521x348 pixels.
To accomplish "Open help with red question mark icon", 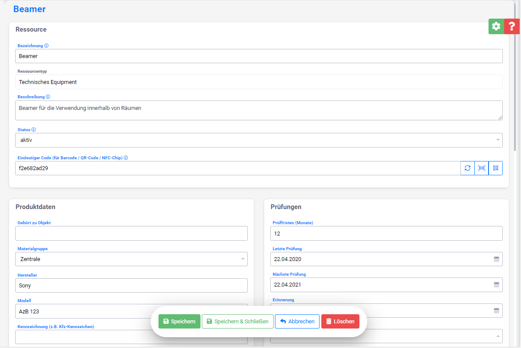I will click(511, 26).
